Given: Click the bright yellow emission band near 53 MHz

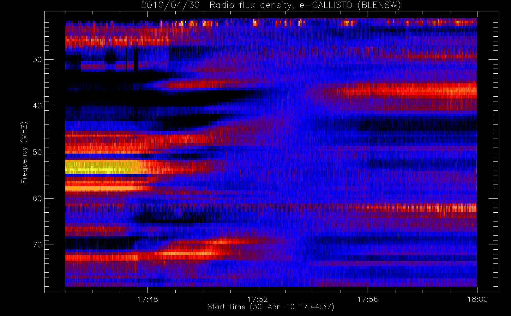Looking at the screenshot, I should coord(103,167).
